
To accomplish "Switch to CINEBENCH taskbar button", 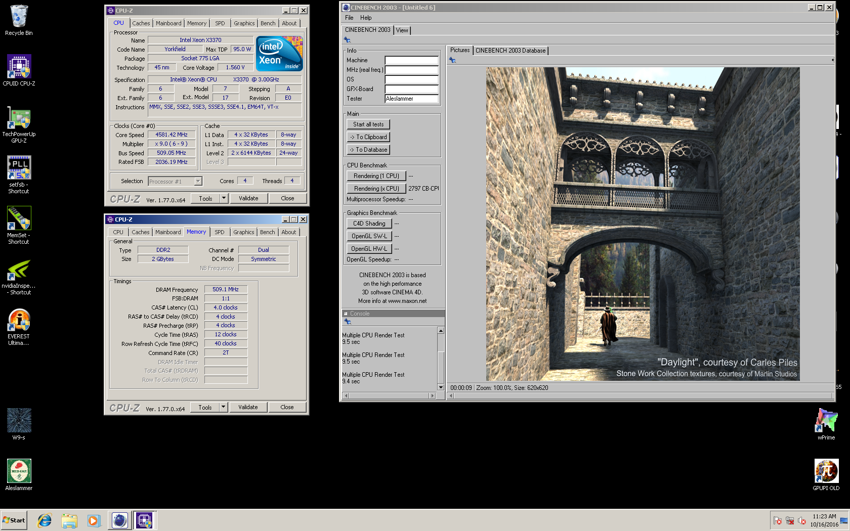I will pyautogui.click(x=120, y=520).
